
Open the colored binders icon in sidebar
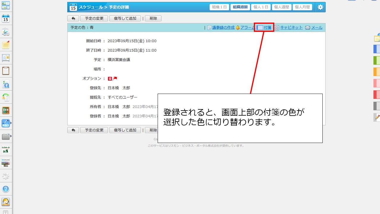point(6,110)
